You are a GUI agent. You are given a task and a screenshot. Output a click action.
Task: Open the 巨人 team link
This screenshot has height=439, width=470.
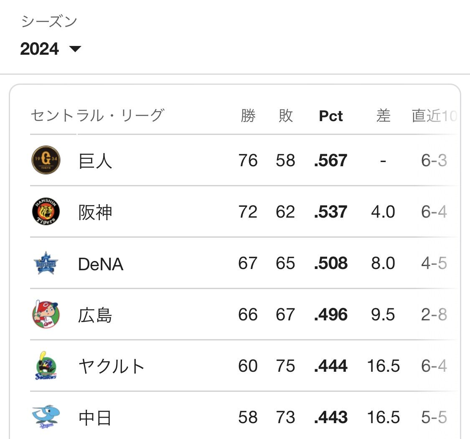coord(95,161)
